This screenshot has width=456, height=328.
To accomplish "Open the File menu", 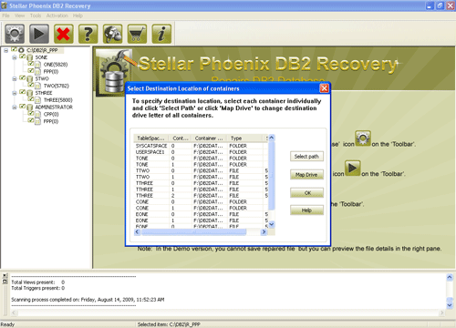I will (5, 15).
